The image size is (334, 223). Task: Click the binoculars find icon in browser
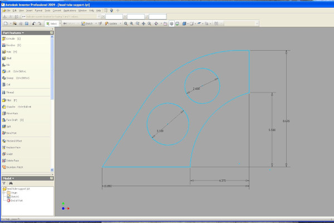11,183
